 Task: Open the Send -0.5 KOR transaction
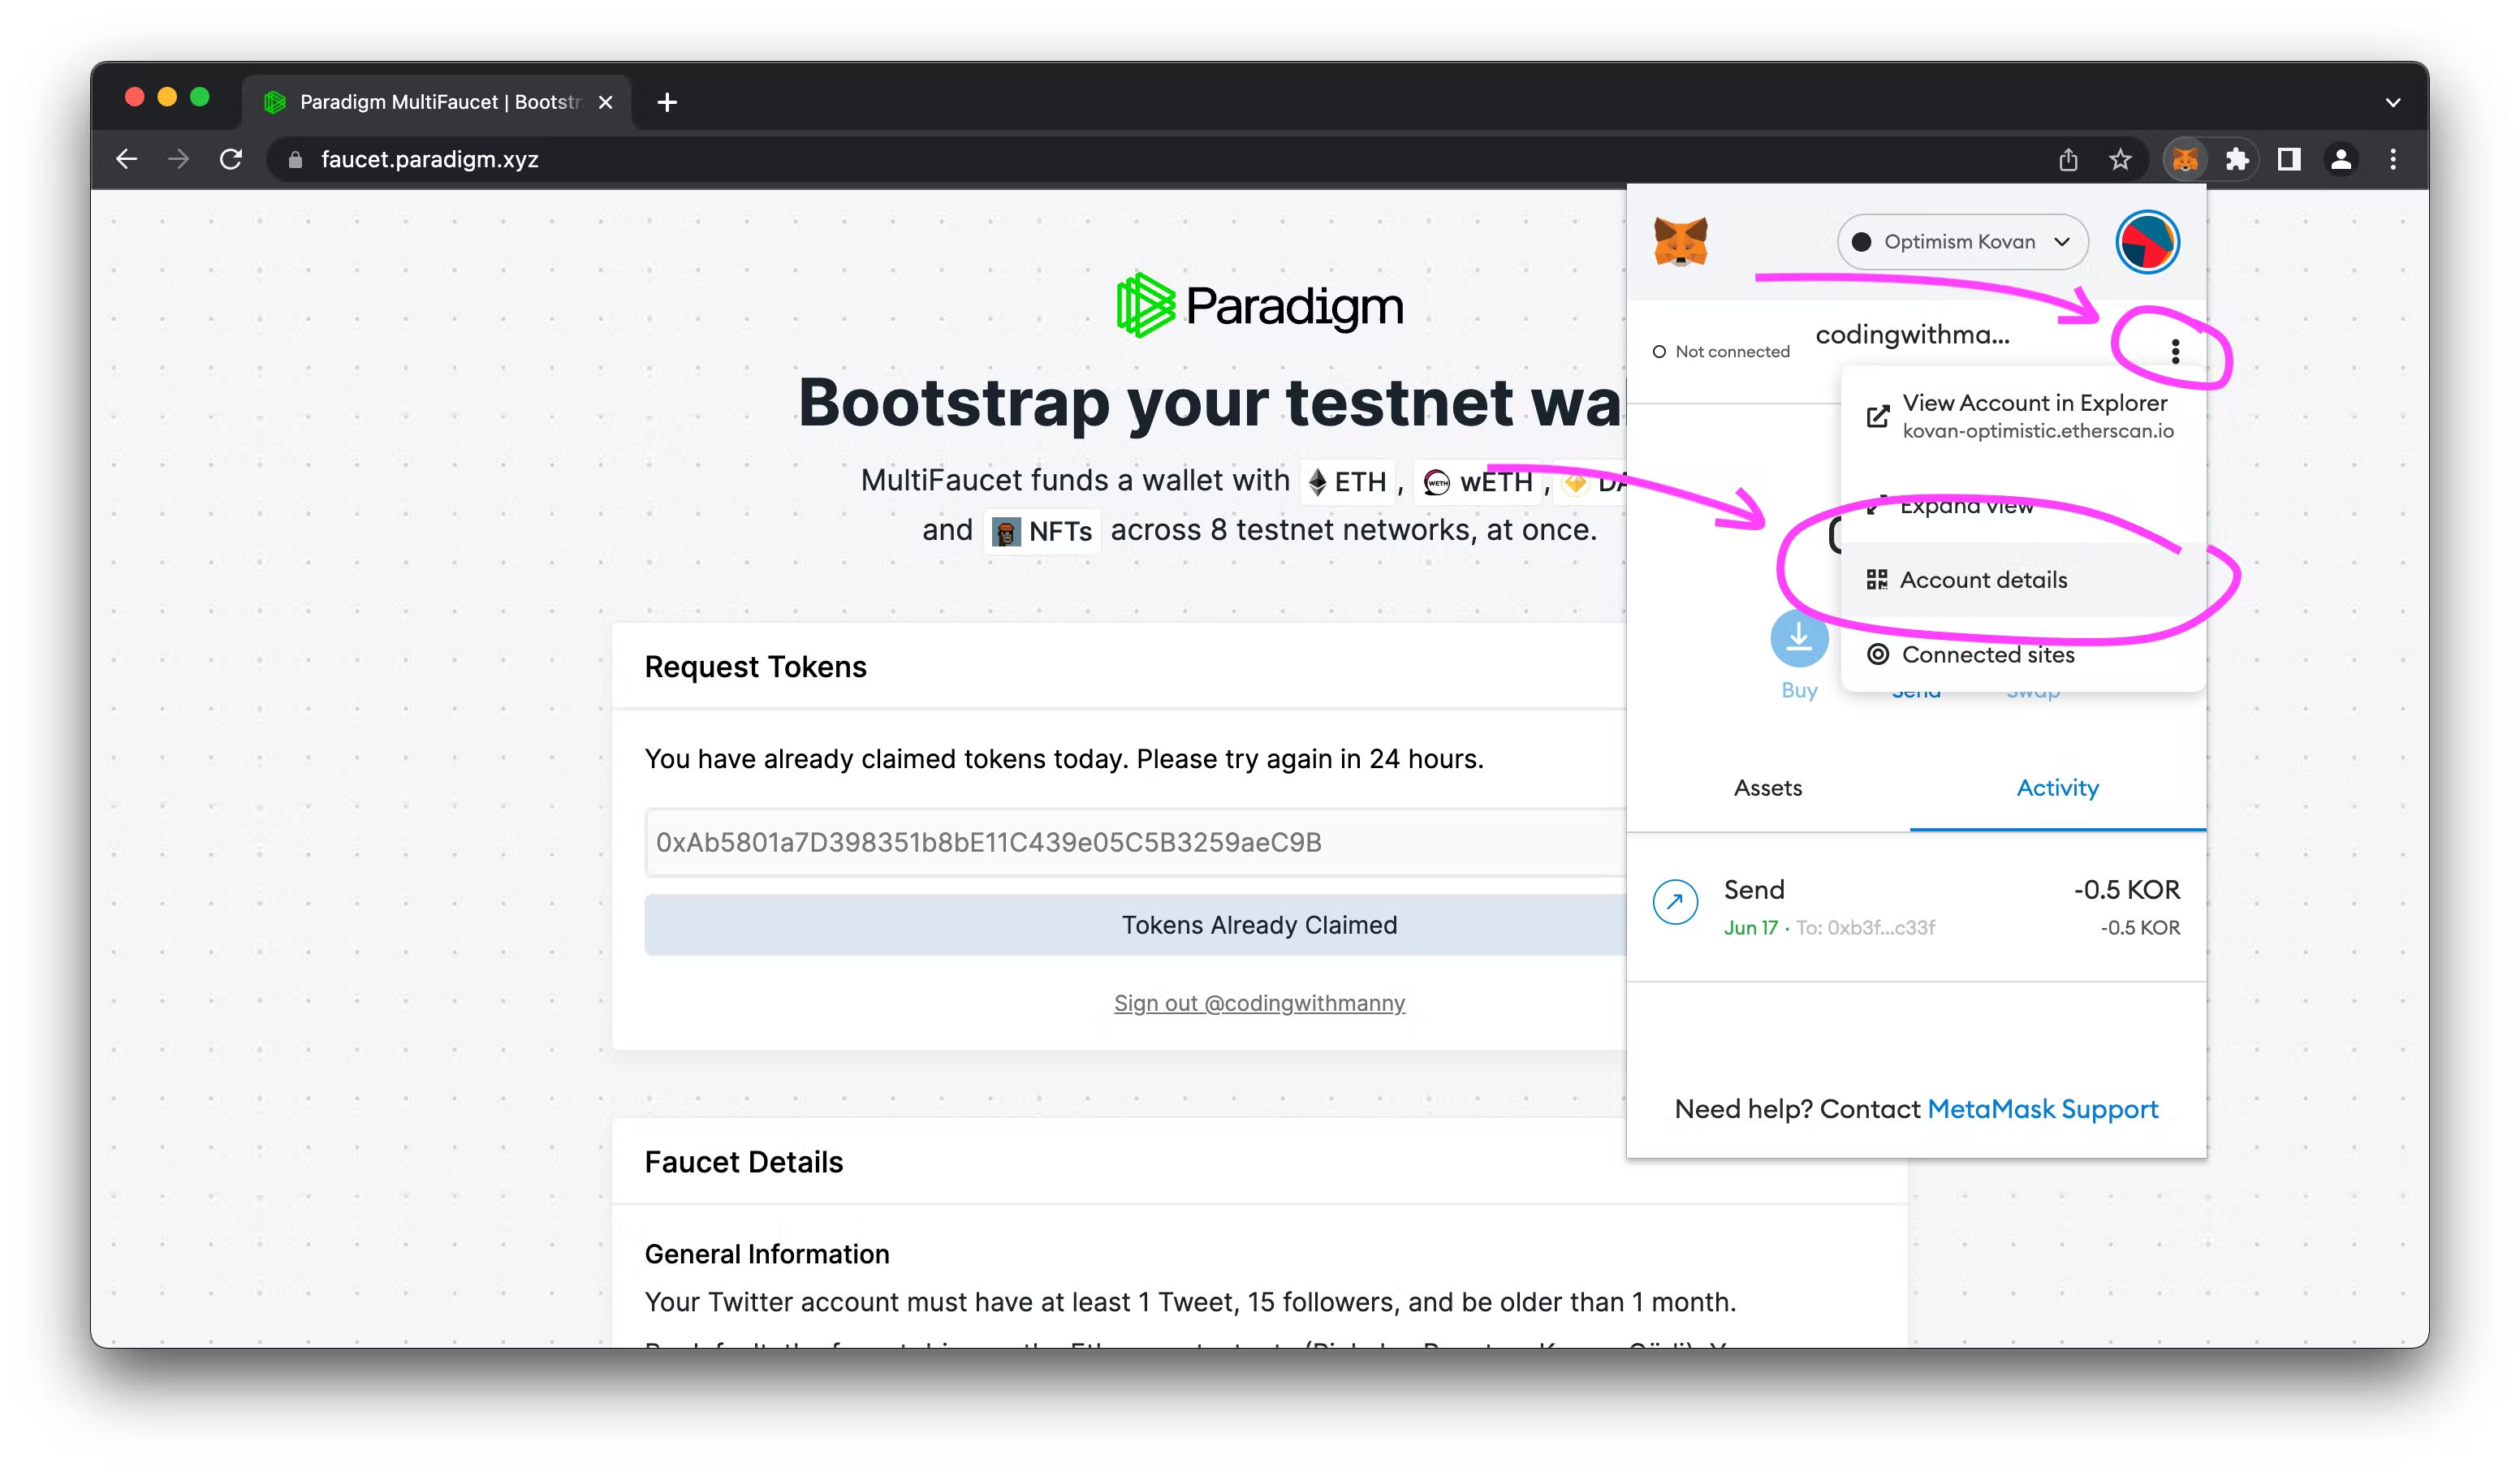coord(1916,907)
